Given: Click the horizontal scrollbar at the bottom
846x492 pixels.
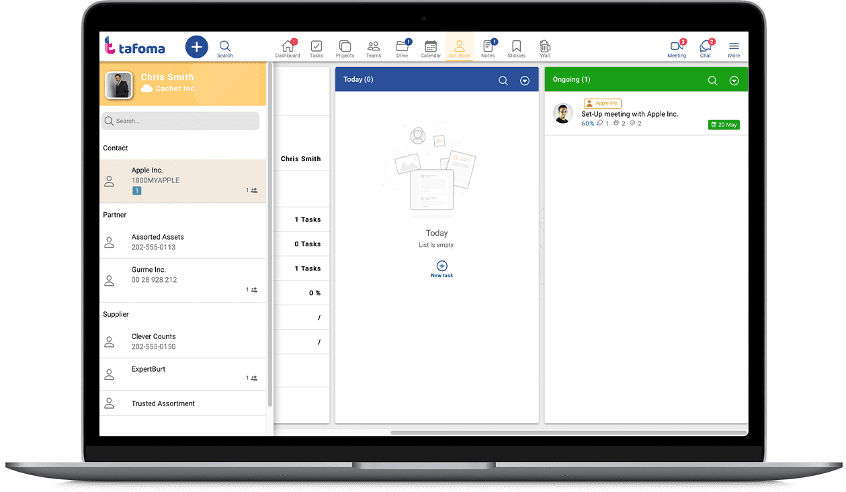Looking at the screenshot, I should [x=568, y=433].
